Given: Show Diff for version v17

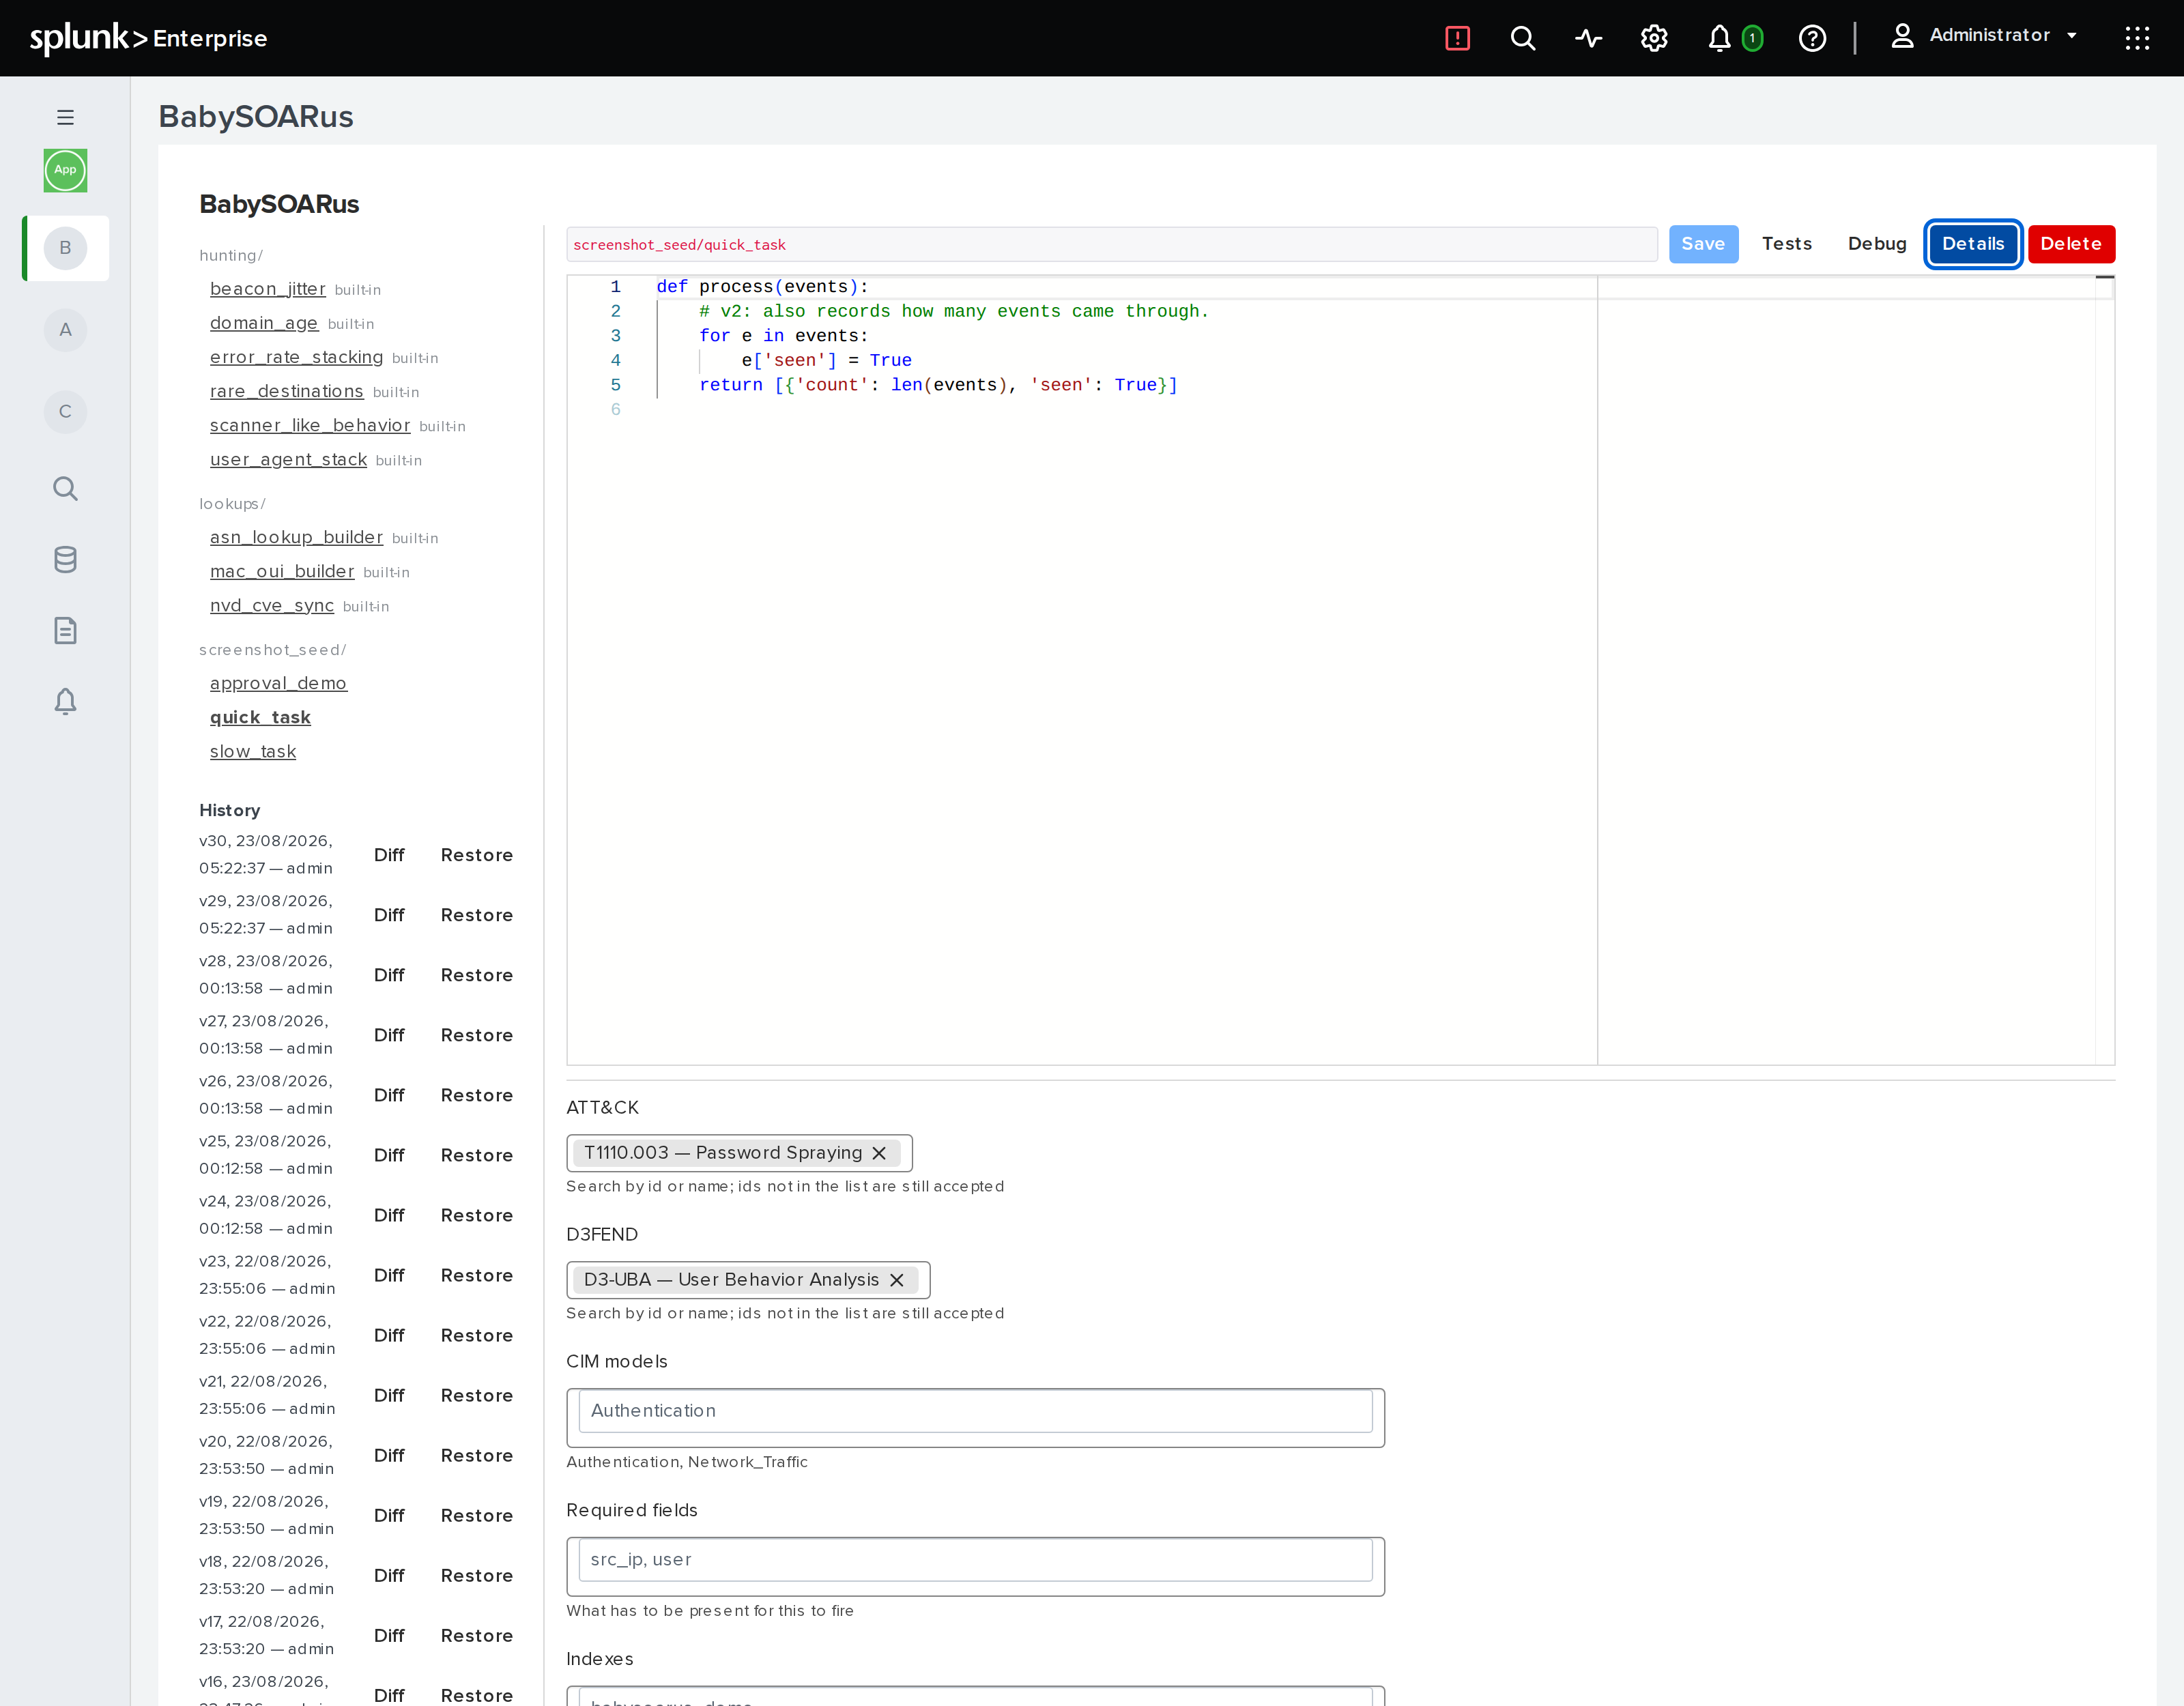Looking at the screenshot, I should coord(389,1635).
